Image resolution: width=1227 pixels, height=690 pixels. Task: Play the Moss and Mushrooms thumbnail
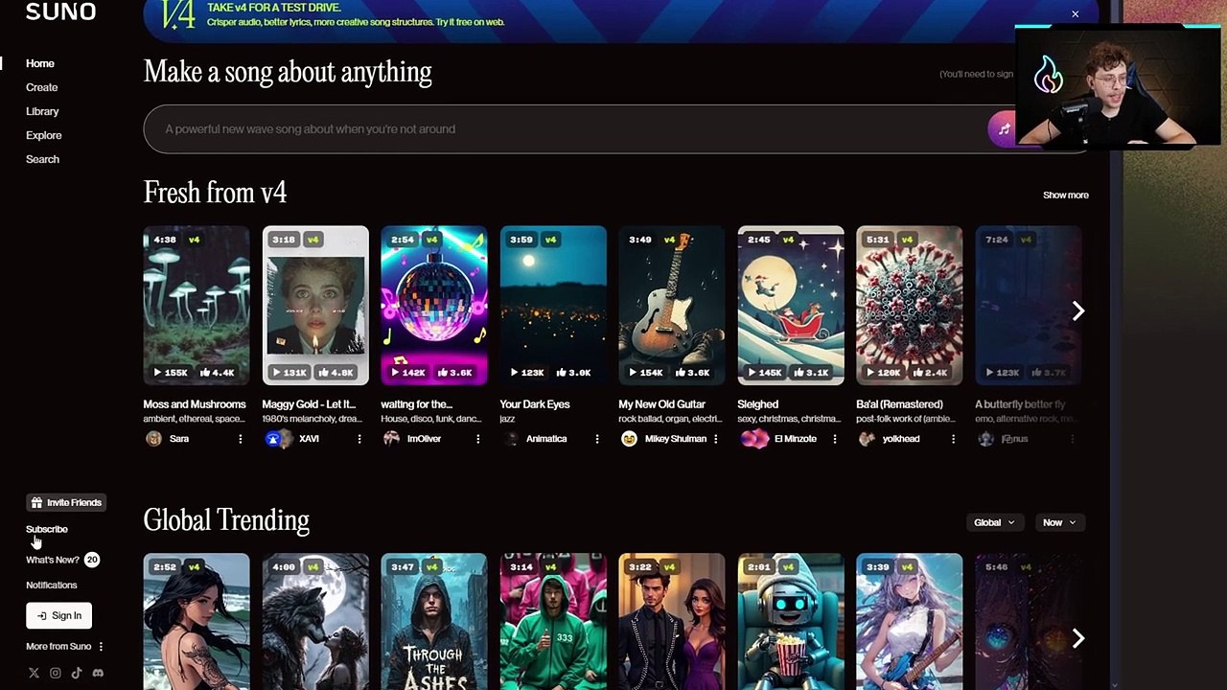coord(197,306)
